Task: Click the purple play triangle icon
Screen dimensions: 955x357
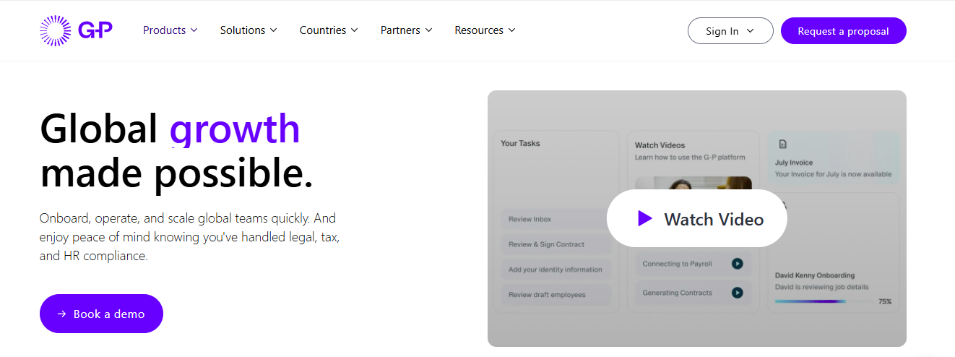Action: click(x=644, y=218)
